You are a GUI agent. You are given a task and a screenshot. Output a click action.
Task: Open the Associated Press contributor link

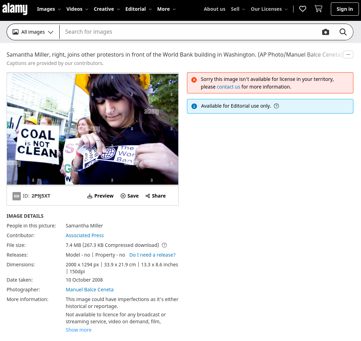click(85, 235)
